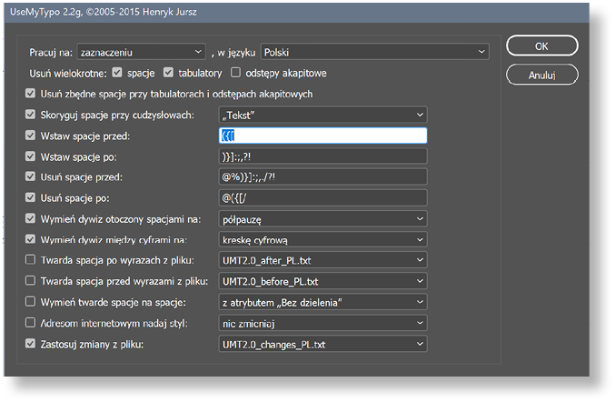This screenshot has height=402, width=615.
Task: Open the 'Pracuj na' zaznaczeniu dropdown
Action: click(x=141, y=52)
